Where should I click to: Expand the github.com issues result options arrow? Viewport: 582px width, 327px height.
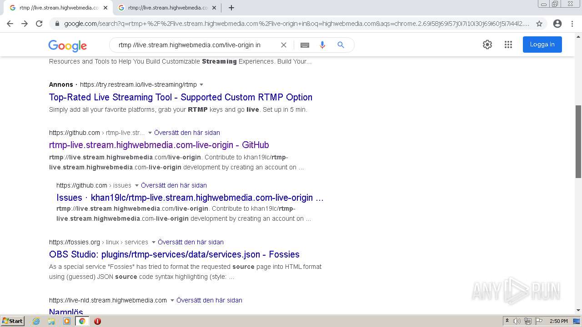click(x=136, y=185)
